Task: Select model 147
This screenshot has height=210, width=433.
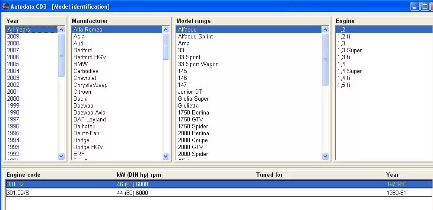Action: coord(182,85)
